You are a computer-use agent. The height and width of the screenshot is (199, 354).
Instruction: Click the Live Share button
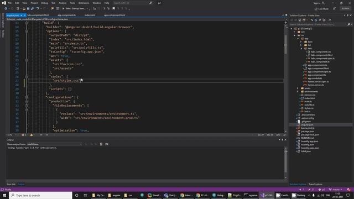click(321, 9)
